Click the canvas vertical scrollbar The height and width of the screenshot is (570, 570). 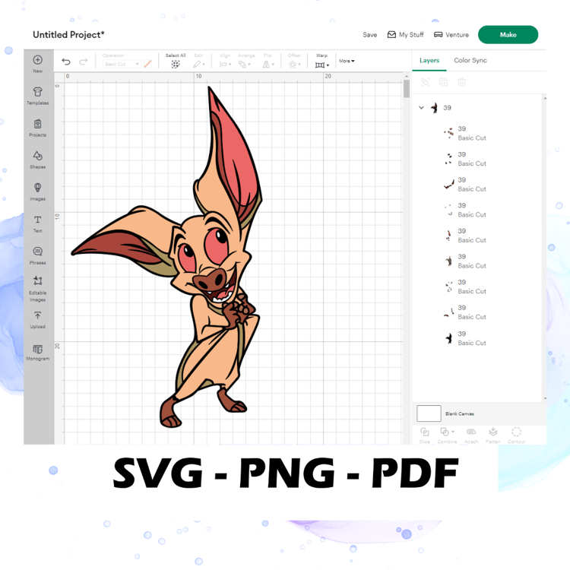(x=407, y=88)
